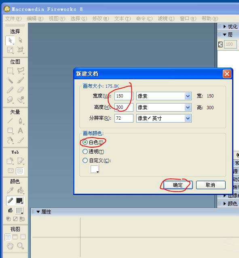Viewport: 239px width, 258px height.
Task: Select the Subselection arrow tool
Action: pyautogui.click(x=20, y=40)
